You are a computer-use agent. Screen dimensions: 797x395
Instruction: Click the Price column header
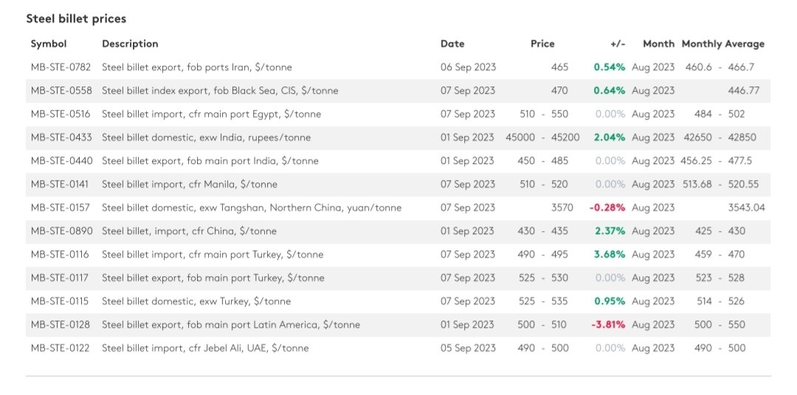pos(542,44)
